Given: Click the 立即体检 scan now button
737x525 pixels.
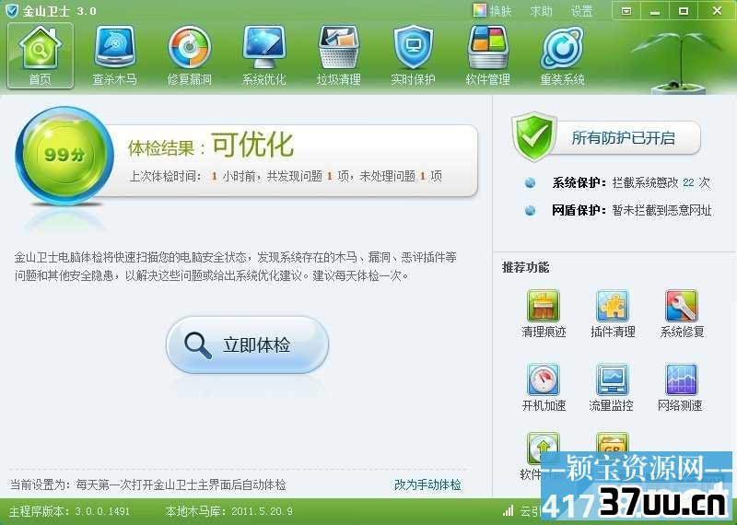Looking at the screenshot, I should [x=247, y=344].
